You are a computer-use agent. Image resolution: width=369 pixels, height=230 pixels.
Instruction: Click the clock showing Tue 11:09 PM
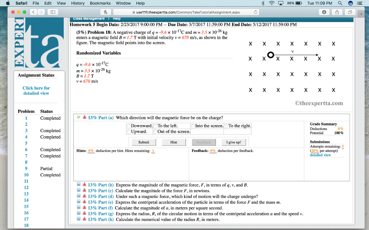(x=320, y=3)
